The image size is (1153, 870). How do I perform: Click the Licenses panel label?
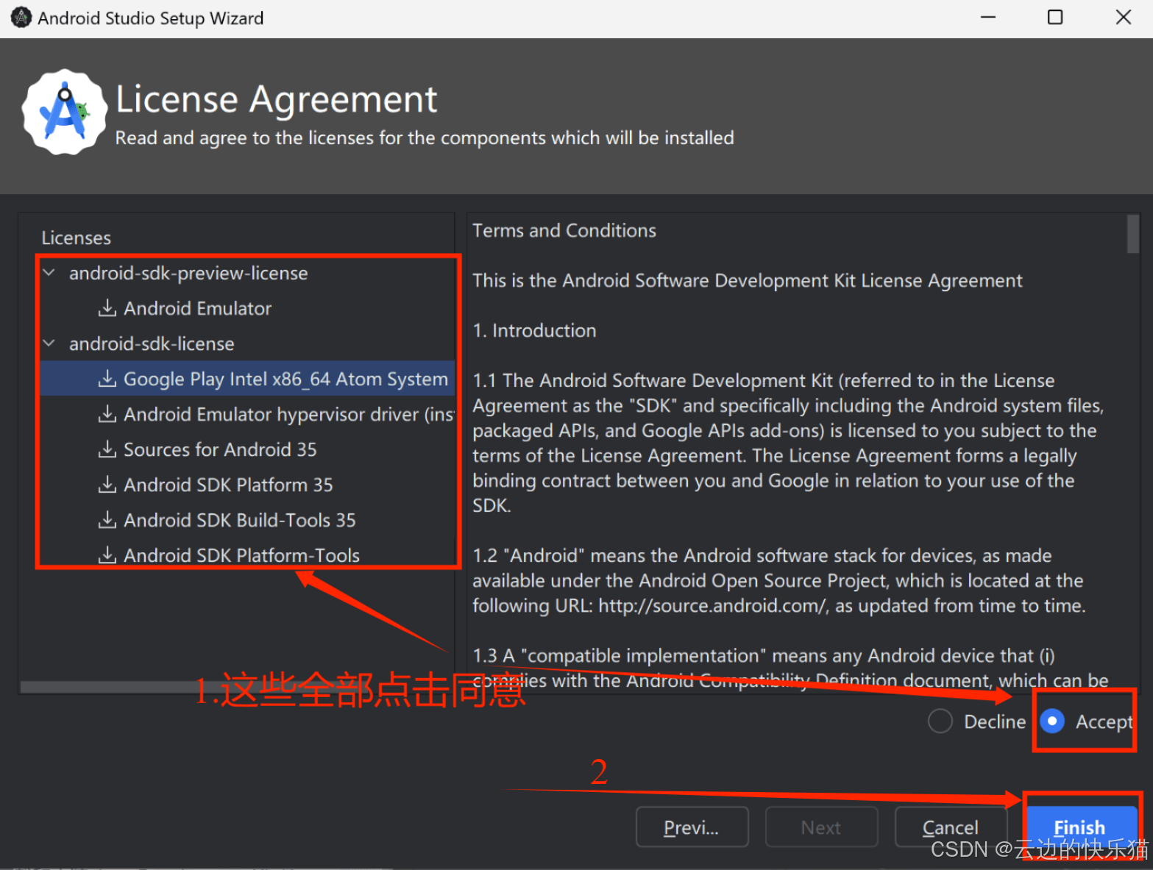point(76,238)
